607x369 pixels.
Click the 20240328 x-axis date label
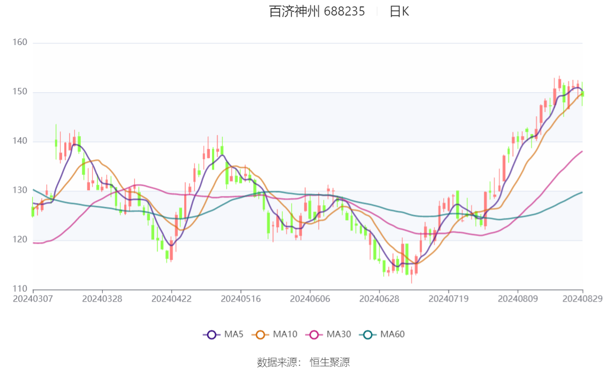(x=102, y=299)
